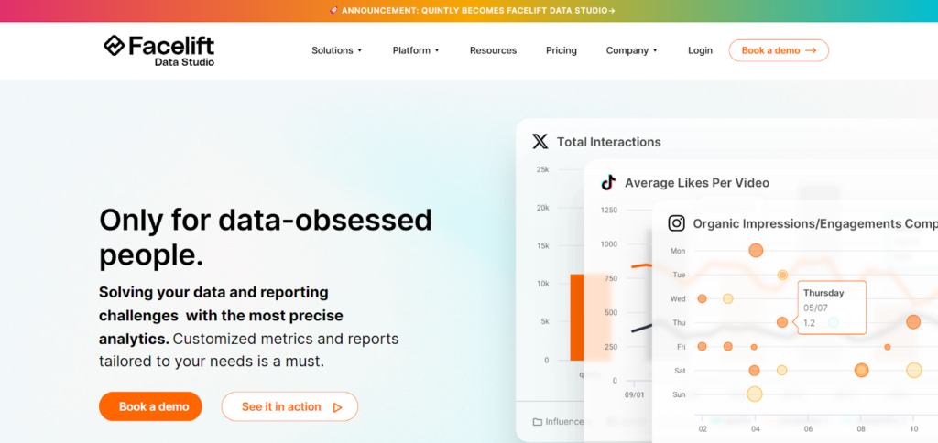Open the Login link
938x443 pixels.
[700, 51]
